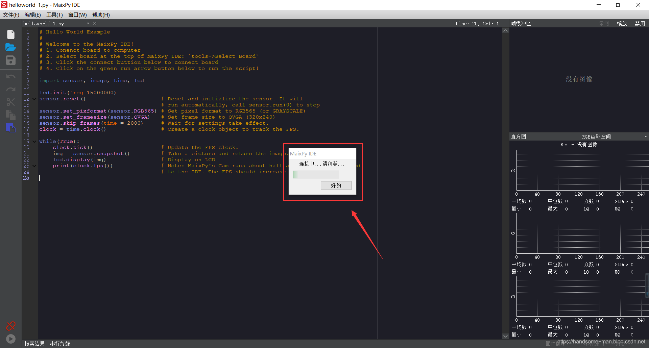Click the Copy icon in sidebar
The width and height of the screenshot is (649, 348).
11,115
